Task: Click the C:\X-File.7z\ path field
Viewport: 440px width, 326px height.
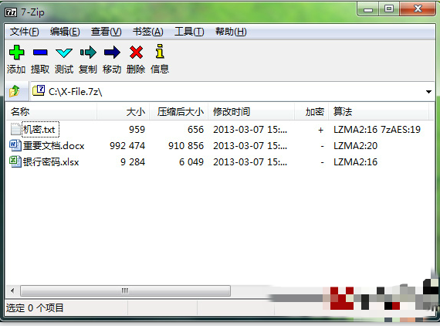Action: pos(232,91)
